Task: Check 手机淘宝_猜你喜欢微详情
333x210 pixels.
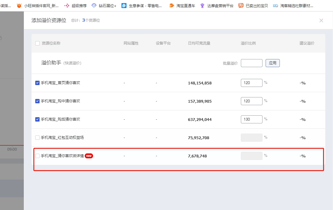Action: point(37,156)
